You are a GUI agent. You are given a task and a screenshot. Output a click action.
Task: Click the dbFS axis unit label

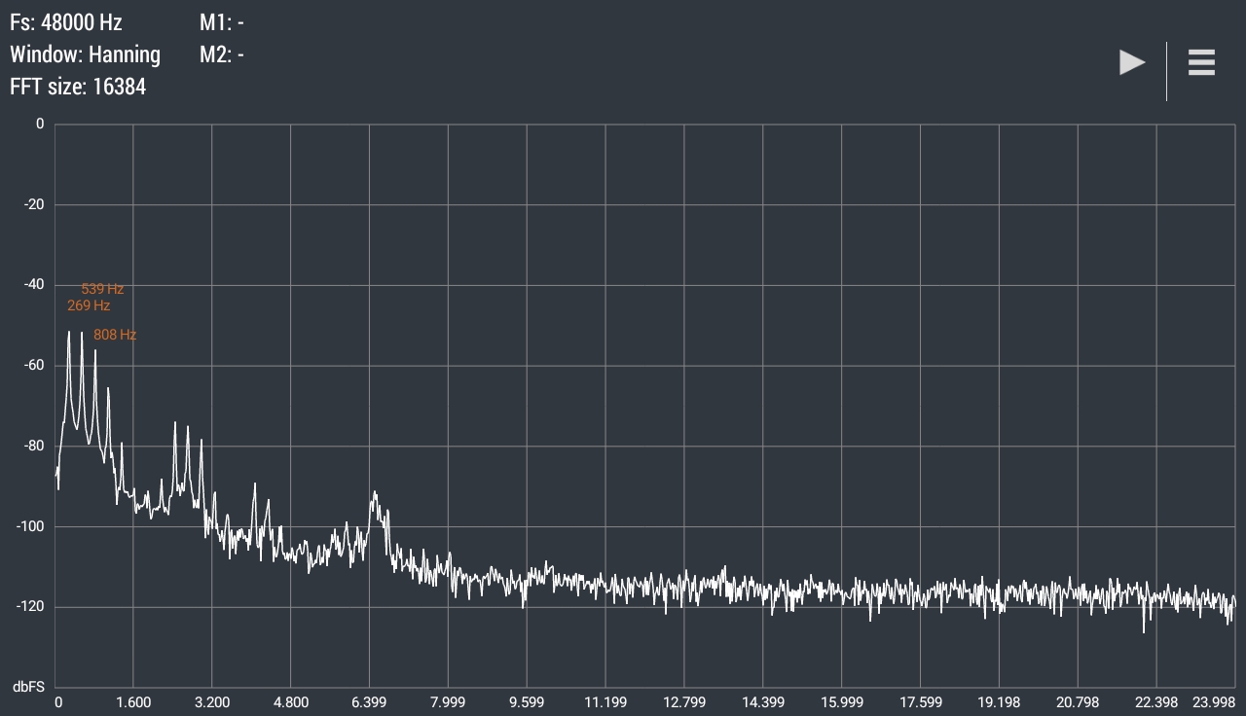tap(28, 687)
